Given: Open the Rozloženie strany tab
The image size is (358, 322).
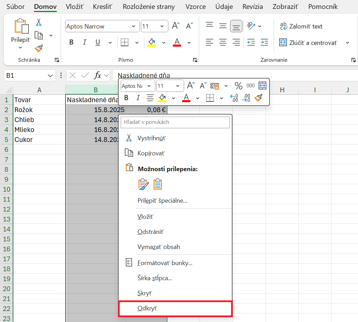Looking at the screenshot, I should coord(148,7).
